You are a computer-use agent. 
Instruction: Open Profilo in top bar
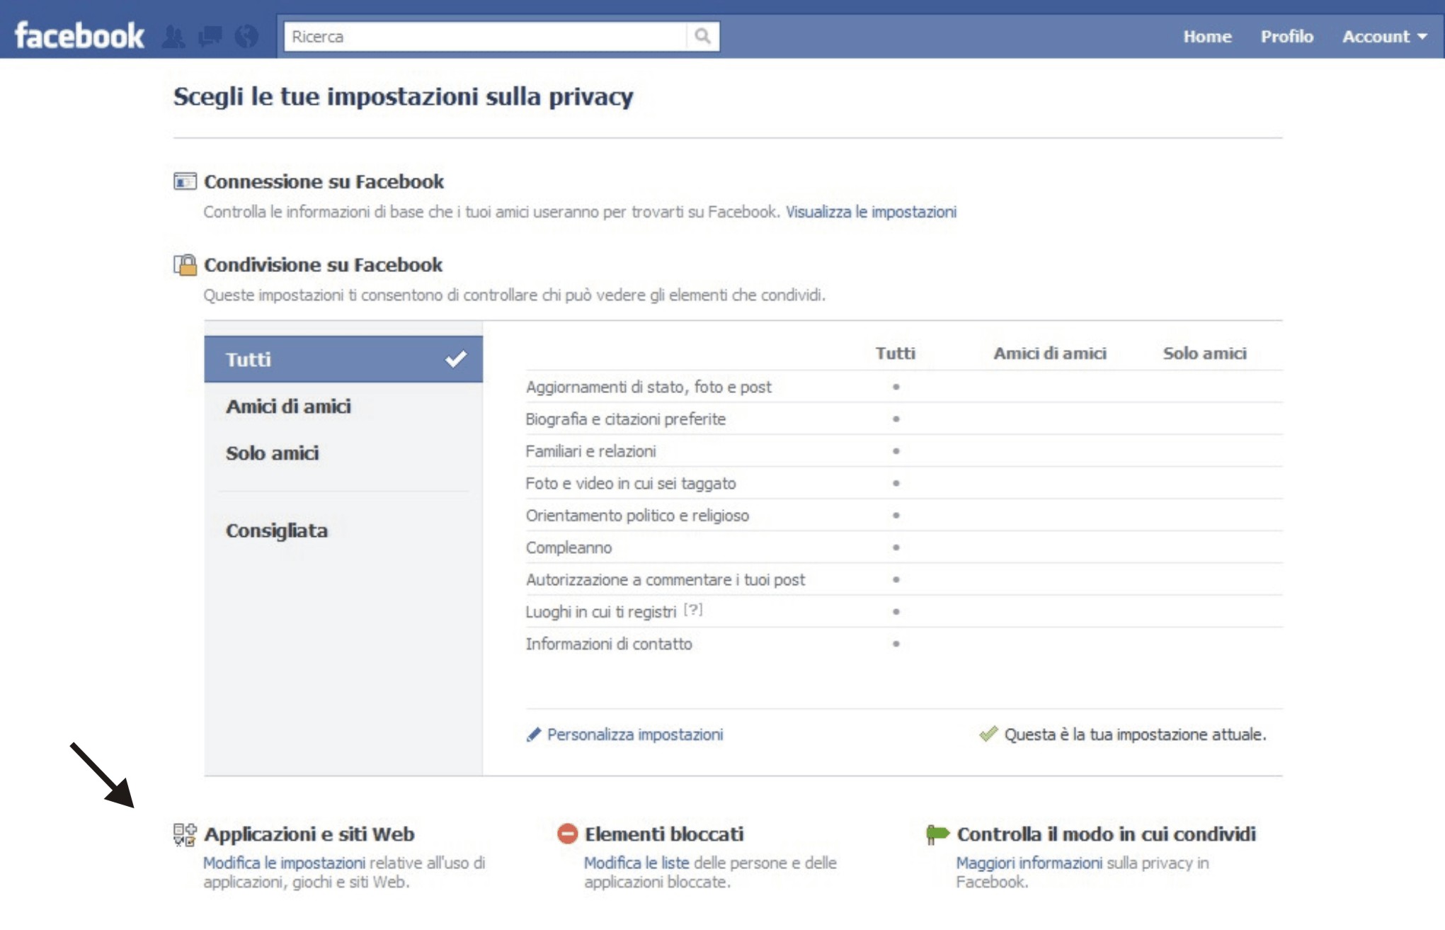tap(1286, 36)
